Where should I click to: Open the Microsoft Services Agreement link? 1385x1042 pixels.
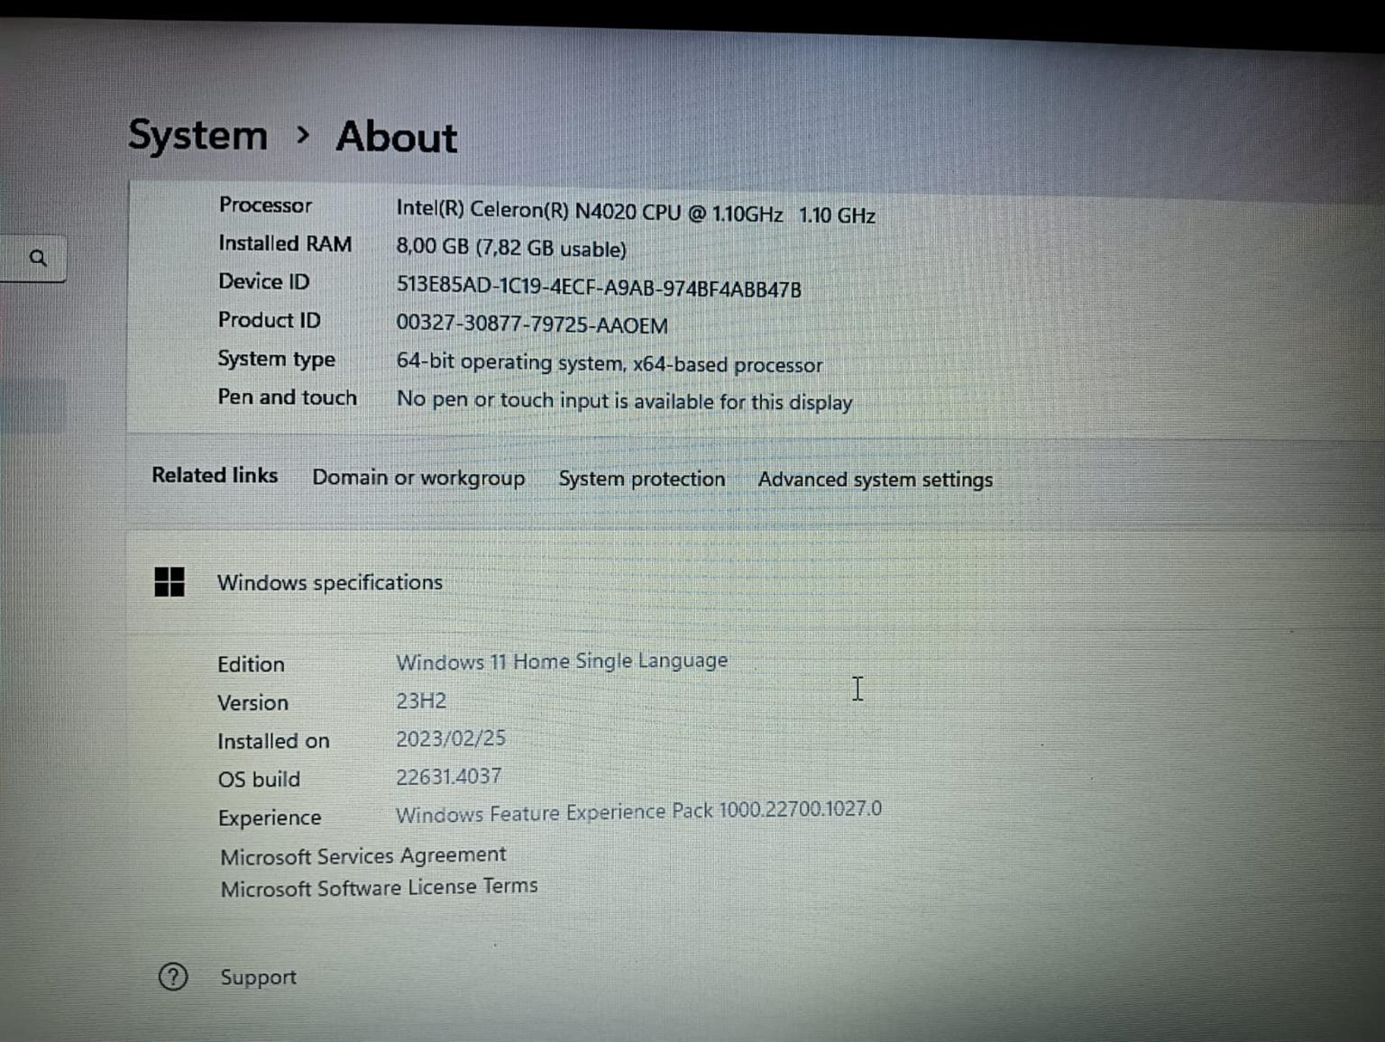coord(362,855)
